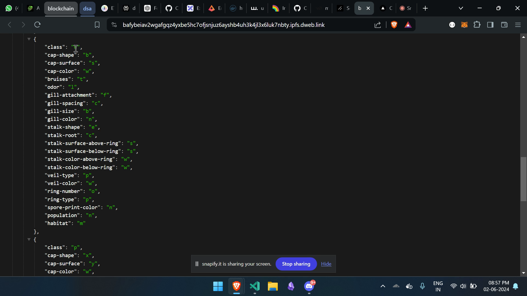Show hidden system tray icons
The height and width of the screenshot is (296, 527).
click(x=383, y=286)
